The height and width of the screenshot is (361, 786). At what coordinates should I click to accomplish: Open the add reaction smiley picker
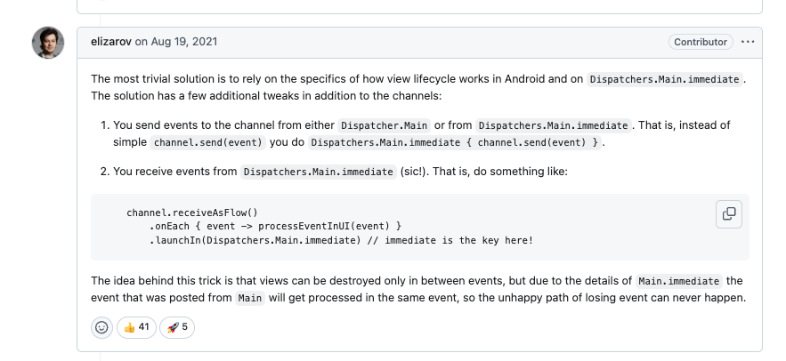point(101,327)
